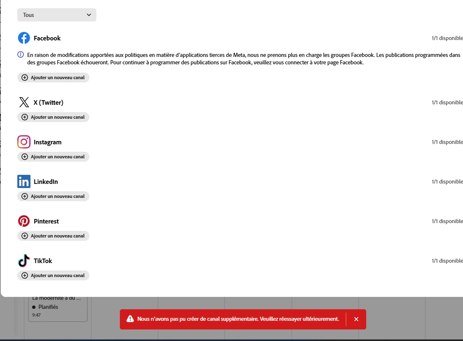463x341 pixels.
Task: Click the TikTok logo icon
Action: point(24,261)
